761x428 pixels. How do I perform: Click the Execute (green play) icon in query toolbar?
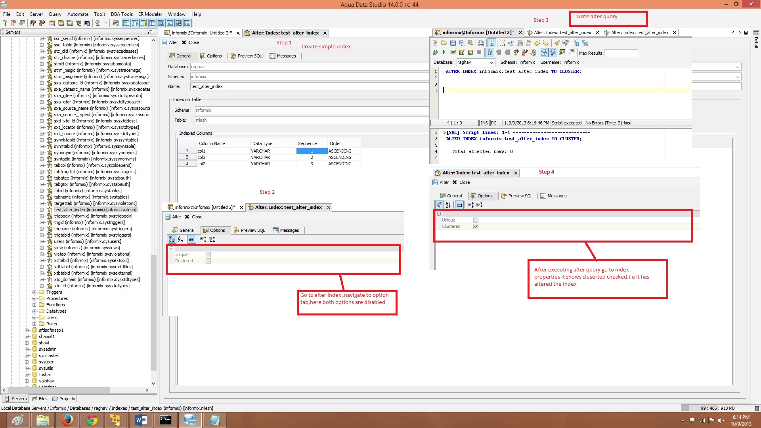(x=444, y=52)
